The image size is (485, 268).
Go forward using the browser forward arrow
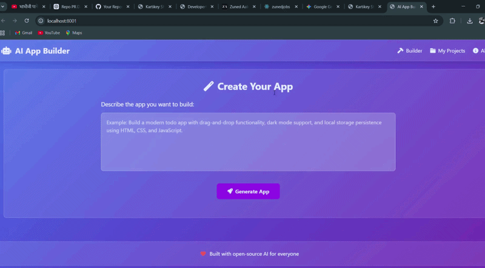click(15, 21)
